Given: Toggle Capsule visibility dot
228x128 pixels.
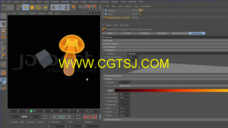Looking at the screenshot, I should click(x=133, y=10).
